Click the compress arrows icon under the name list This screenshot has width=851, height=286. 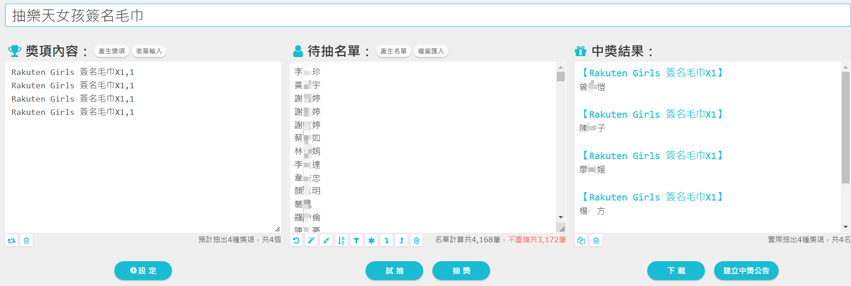(326, 240)
